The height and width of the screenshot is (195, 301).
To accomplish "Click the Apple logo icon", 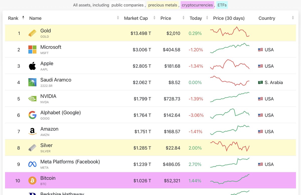I will [32, 66].
